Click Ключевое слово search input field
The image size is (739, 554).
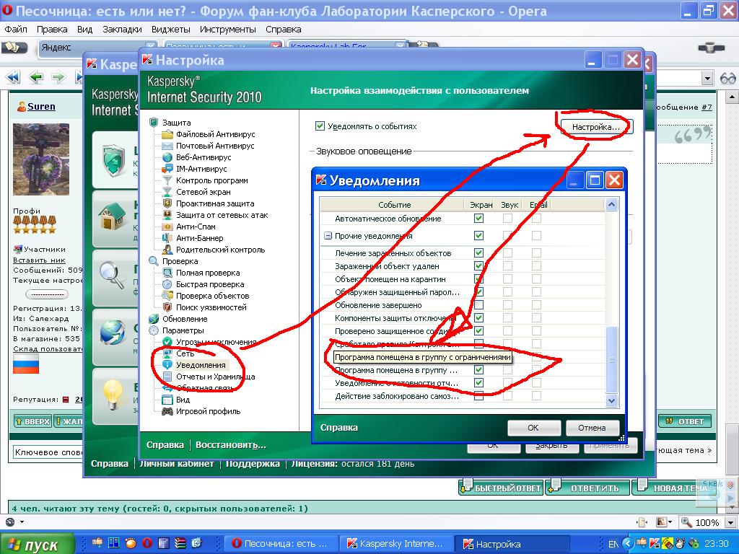48,452
